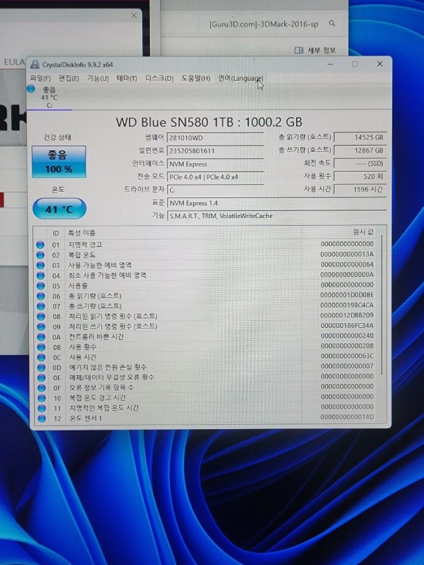Screen dimensions: 424x565
Task: Click the serial number field 235205801611
Action: (x=215, y=151)
